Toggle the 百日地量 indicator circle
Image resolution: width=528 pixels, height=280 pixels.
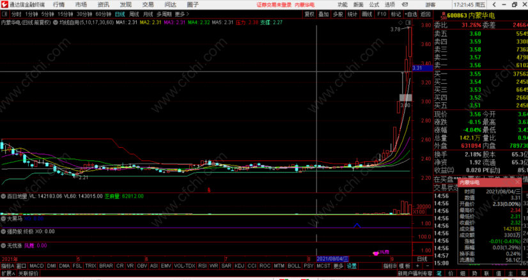[3, 196]
